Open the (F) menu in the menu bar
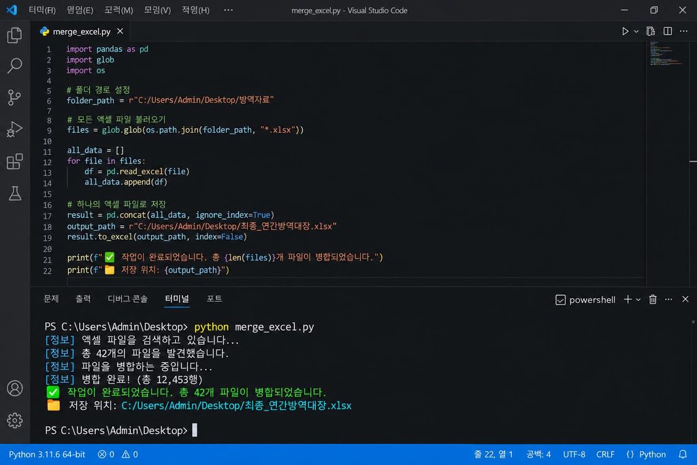 click(x=42, y=10)
